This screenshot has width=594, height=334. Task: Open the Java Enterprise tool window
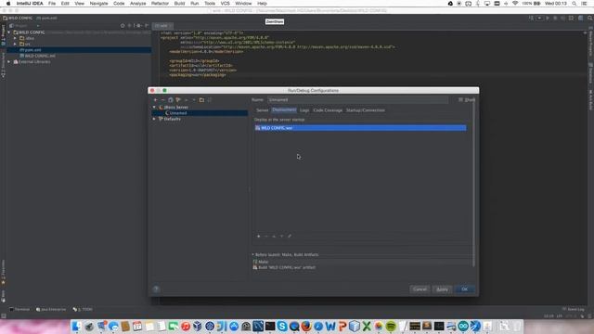tap(51, 309)
